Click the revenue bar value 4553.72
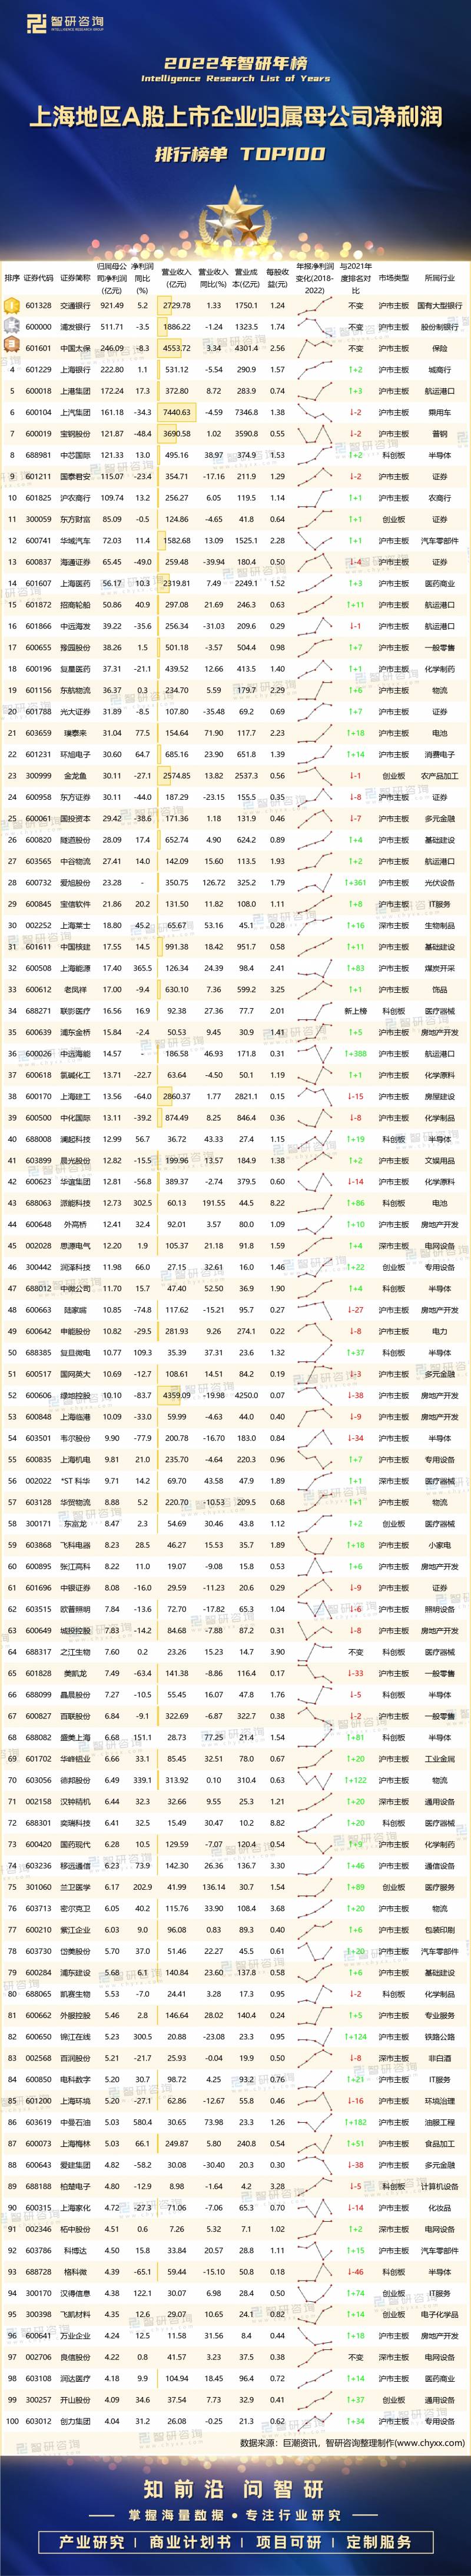471x2576 pixels. pyautogui.click(x=176, y=348)
